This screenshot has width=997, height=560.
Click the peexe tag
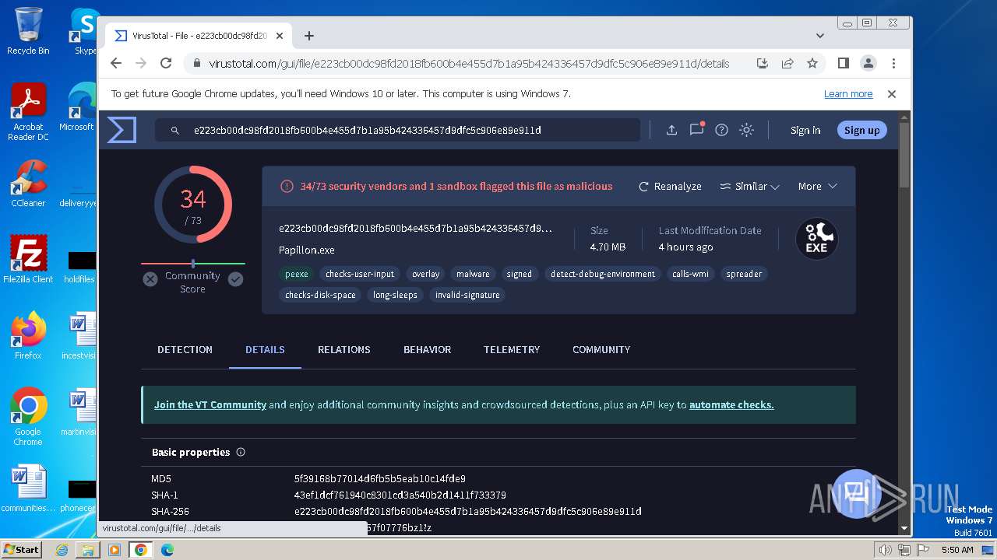[297, 274]
